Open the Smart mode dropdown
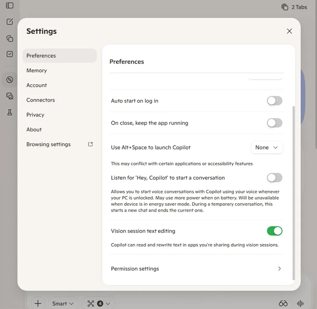 63,303
